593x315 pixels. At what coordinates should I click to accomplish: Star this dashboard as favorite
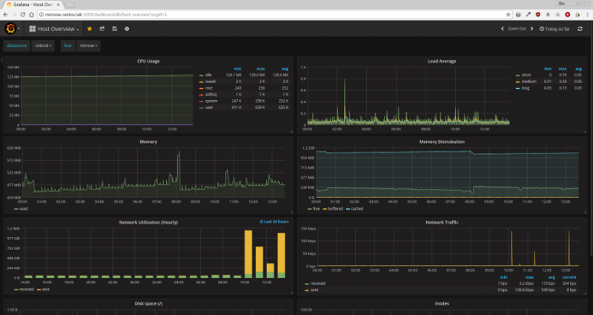click(x=90, y=29)
